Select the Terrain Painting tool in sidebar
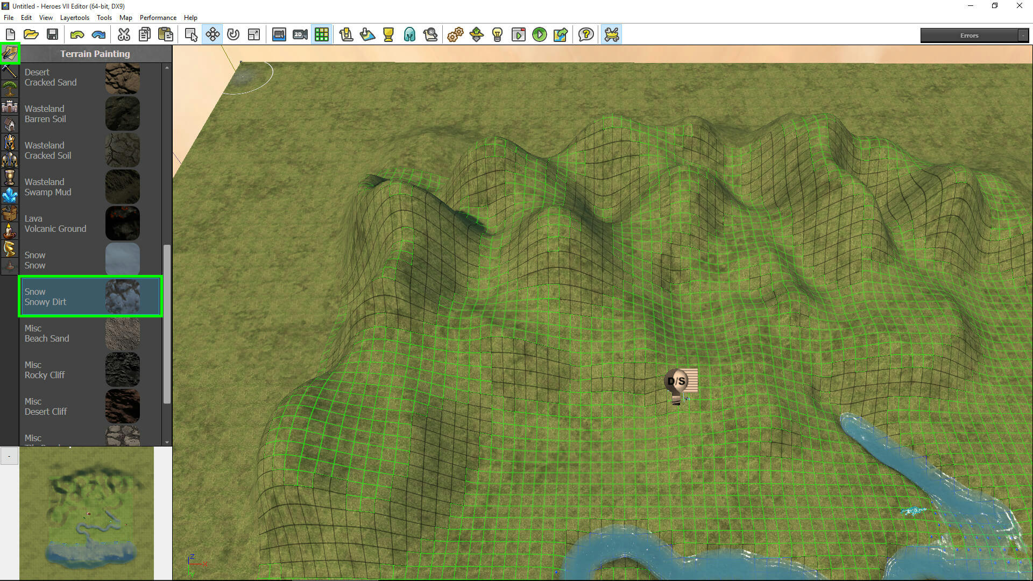This screenshot has height=581, width=1033. click(x=10, y=53)
